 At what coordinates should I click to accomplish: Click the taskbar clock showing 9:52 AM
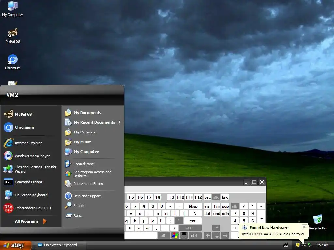click(322, 245)
